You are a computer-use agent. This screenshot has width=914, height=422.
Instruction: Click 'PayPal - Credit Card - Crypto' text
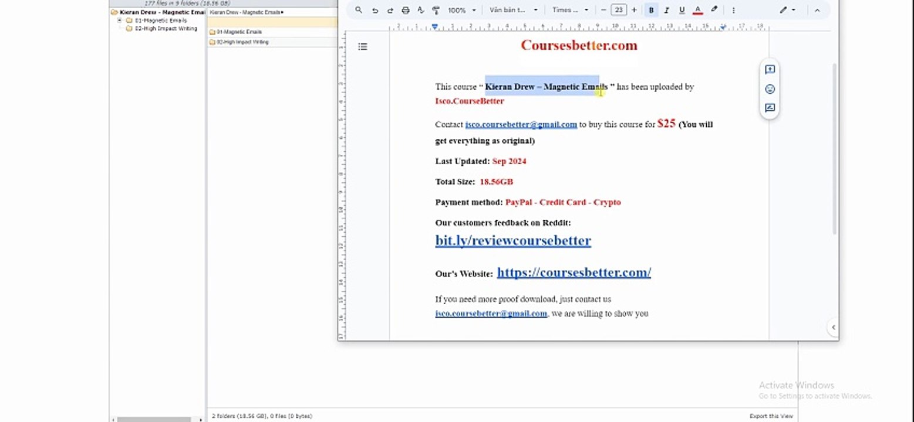point(563,202)
